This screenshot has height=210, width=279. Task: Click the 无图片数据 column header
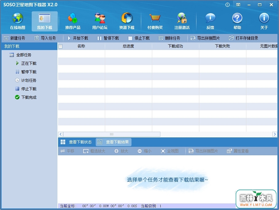[x=262, y=46]
